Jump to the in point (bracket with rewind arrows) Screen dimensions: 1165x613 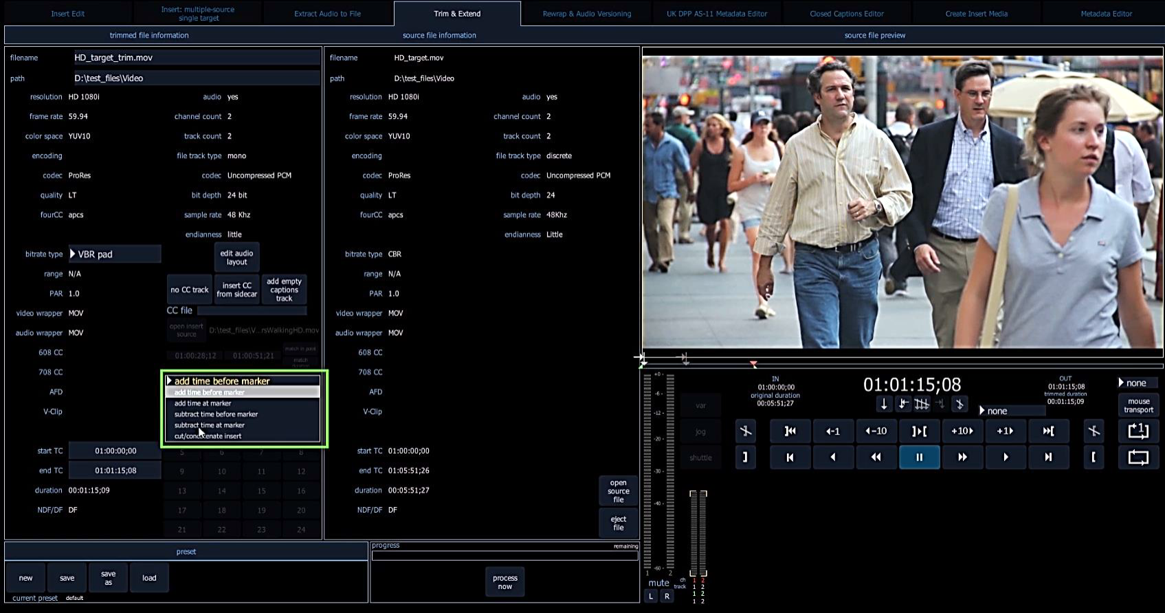click(790, 431)
